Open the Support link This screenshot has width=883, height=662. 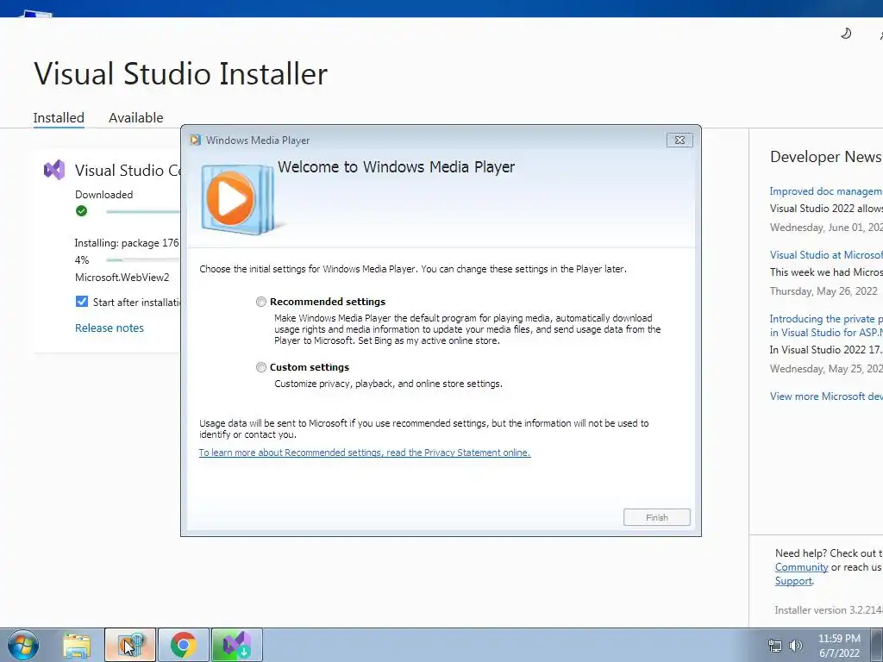(793, 581)
